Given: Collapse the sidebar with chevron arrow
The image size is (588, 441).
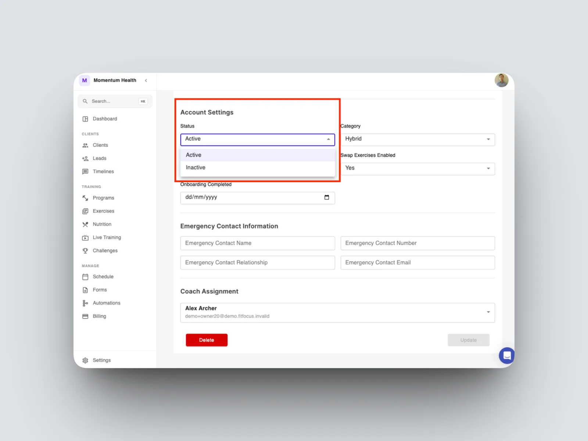Looking at the screenshot, I should click(x=146, y=80).
